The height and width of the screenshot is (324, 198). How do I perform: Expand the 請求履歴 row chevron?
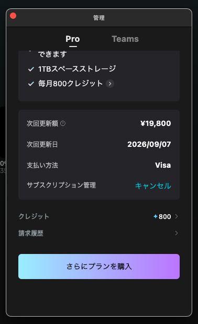pos(177,233)
